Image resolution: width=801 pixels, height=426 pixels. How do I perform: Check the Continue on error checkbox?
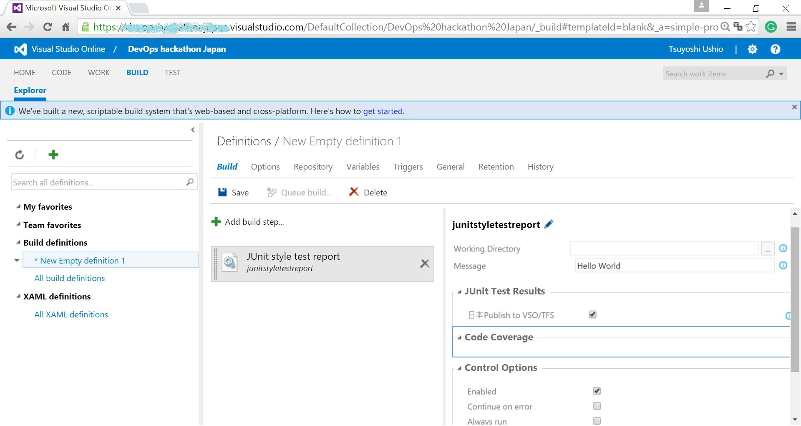tap(597, 406)
